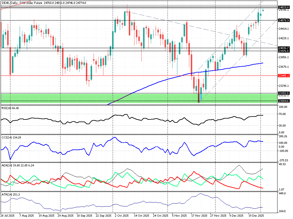Select the 2 Oct 2025 date label
Viewport: 293px width, 219px height.
click(122, 215)
